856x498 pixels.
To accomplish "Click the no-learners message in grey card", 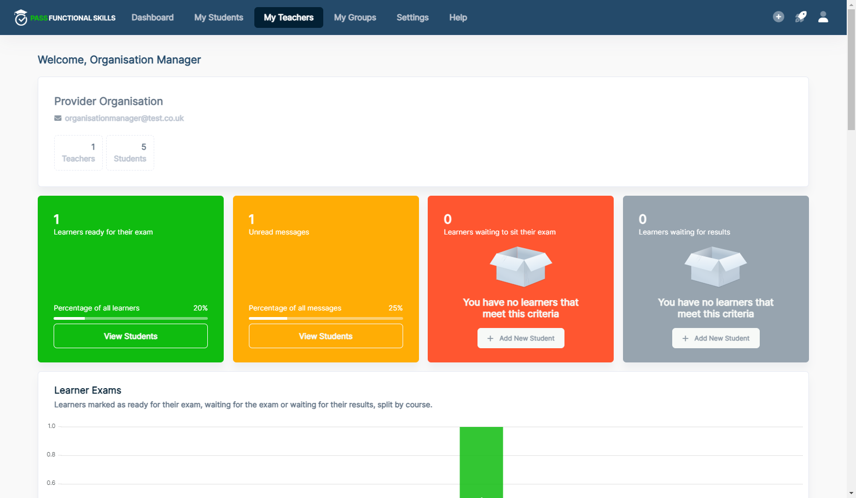I will 715,308.
